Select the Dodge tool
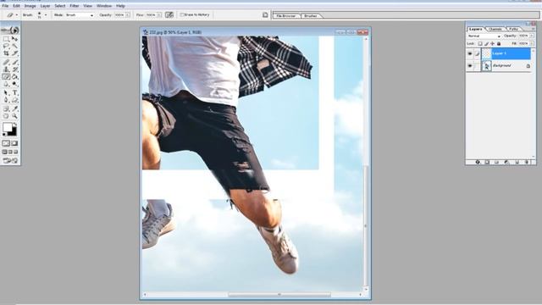542x305 pixels. [15, 84]
